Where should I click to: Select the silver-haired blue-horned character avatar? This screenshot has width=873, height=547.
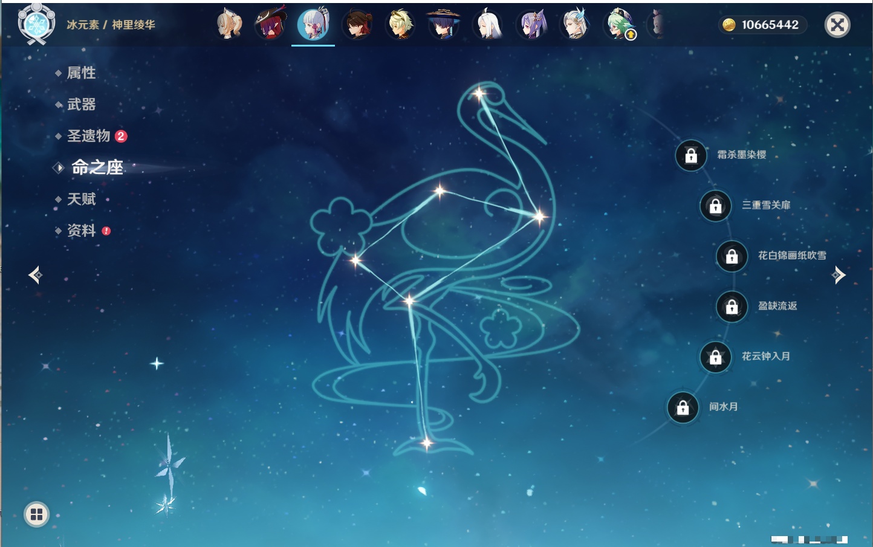coord(575,24)
